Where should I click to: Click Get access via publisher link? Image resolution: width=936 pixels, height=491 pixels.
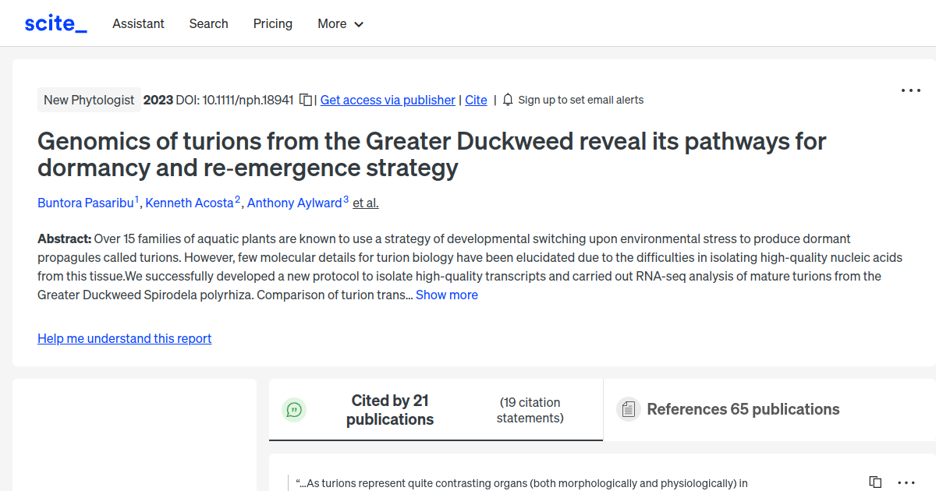click(388, 100)
